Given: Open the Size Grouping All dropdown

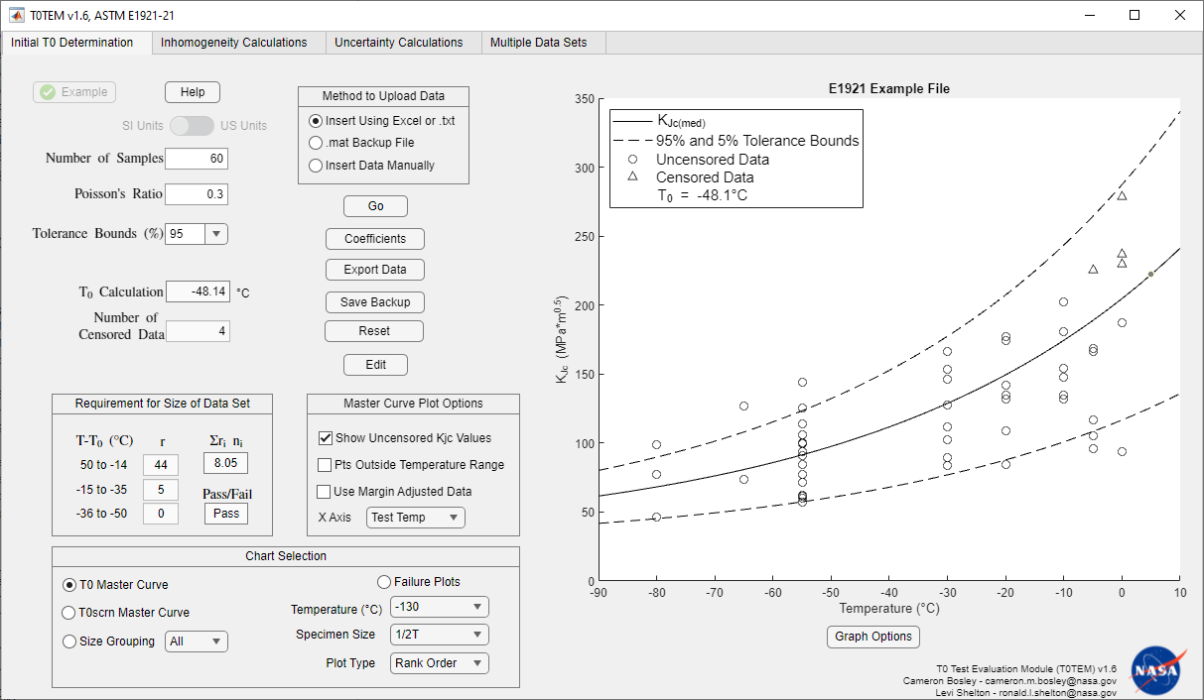Looking at the screenshot, I should [197, 642].
